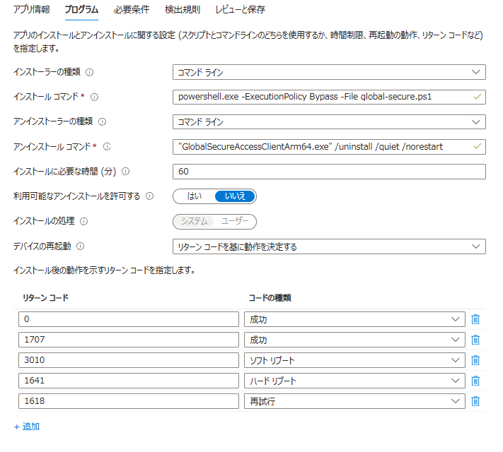
Task: Remove the 1641 return code entry
Action: [x=475, y=381]
